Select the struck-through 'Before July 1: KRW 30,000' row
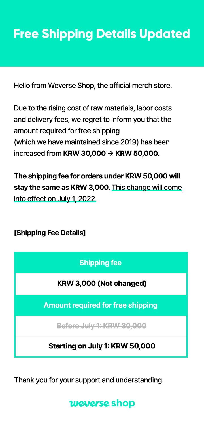 (102, 326)
